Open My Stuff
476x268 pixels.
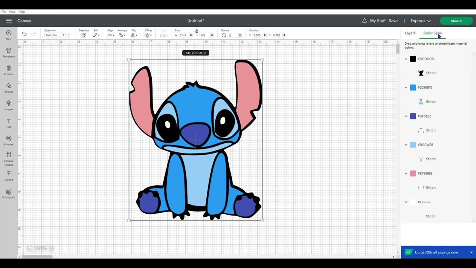(x=378, y=21)
